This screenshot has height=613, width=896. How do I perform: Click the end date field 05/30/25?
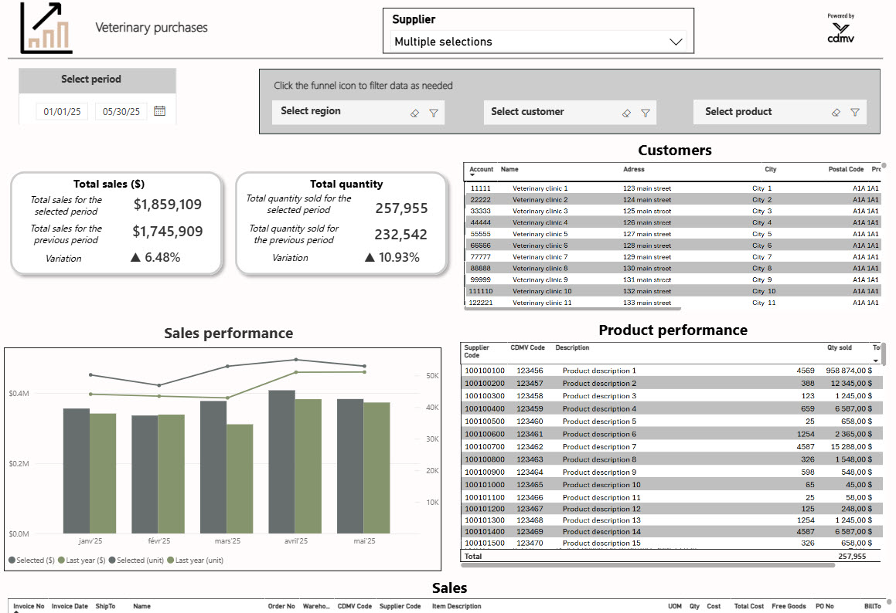point(121,112)
